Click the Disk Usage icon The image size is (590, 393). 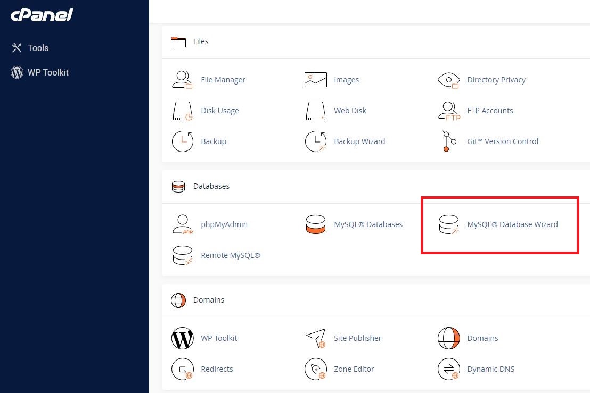(183, 111)
